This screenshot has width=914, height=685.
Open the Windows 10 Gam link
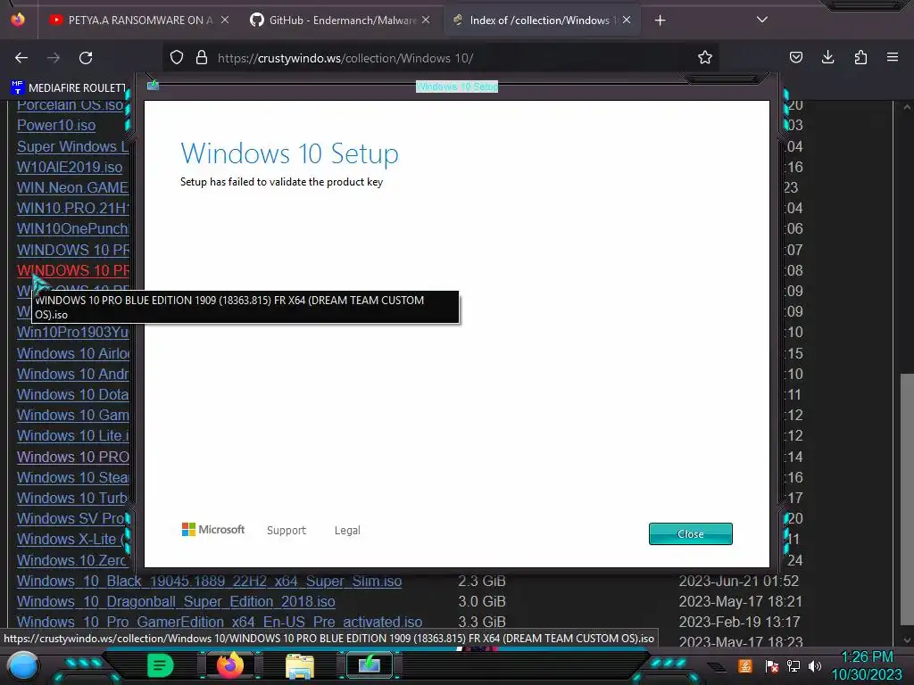pyautogui.click(x=73, y=415)
